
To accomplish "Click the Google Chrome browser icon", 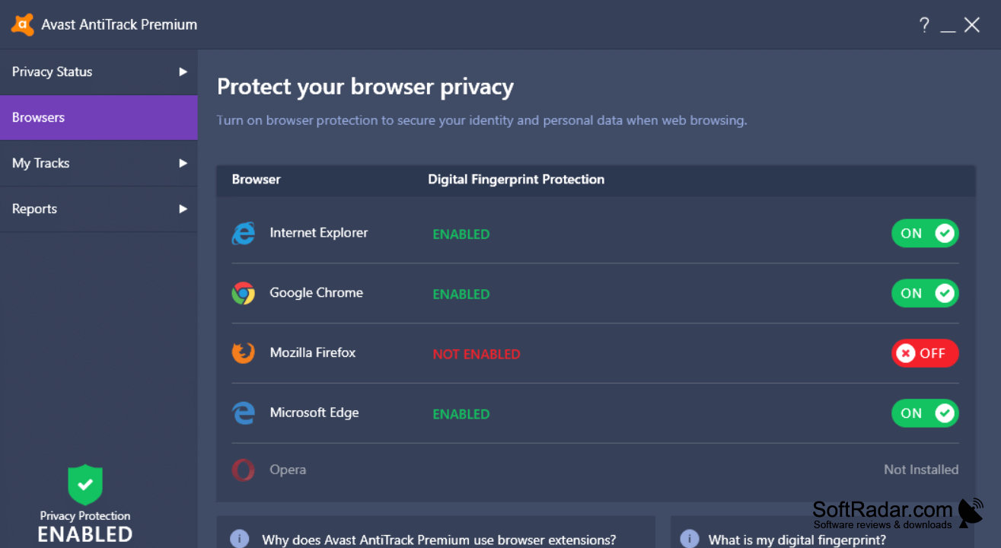I will point(244,293).
